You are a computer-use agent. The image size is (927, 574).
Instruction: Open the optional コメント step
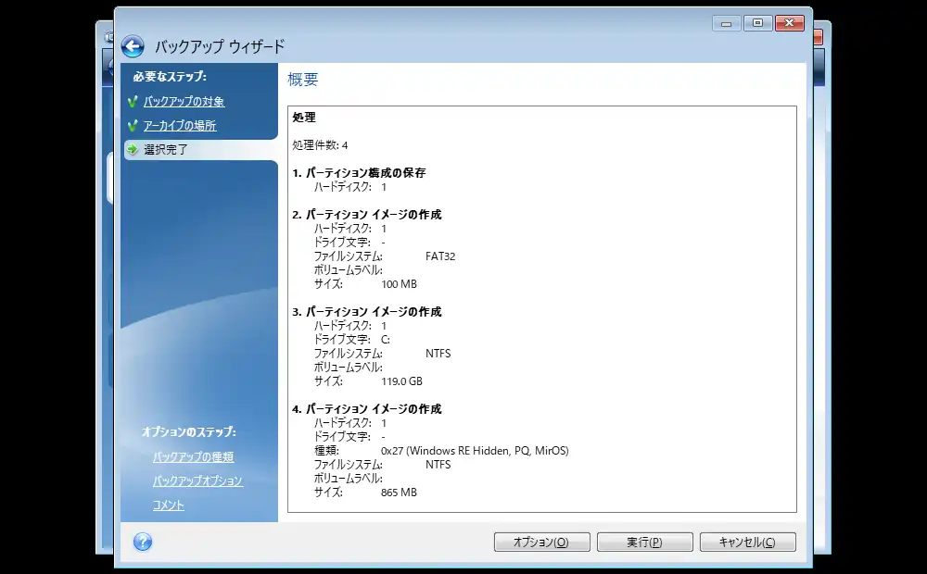[169, 505]
